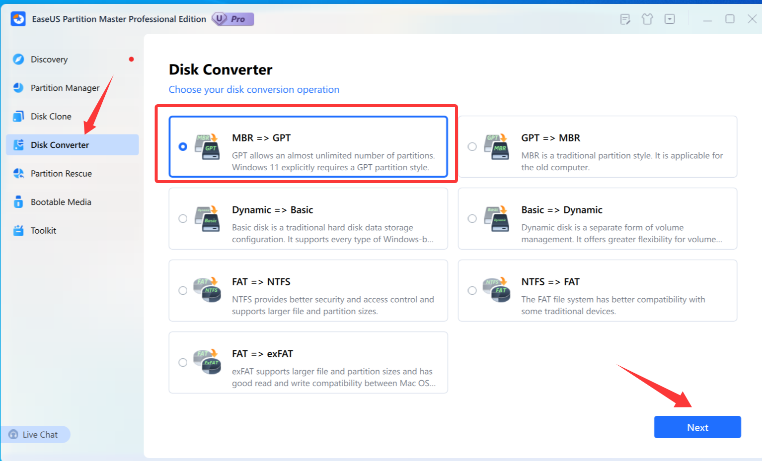Select the Dynamic => Basic radio button
The width and height of the screenshot is (762, 461).
183,219
